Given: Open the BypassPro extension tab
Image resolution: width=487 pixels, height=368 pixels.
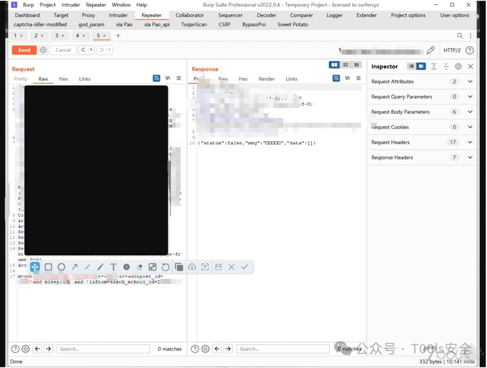Looking at the screenshot, I should point(254,24).
